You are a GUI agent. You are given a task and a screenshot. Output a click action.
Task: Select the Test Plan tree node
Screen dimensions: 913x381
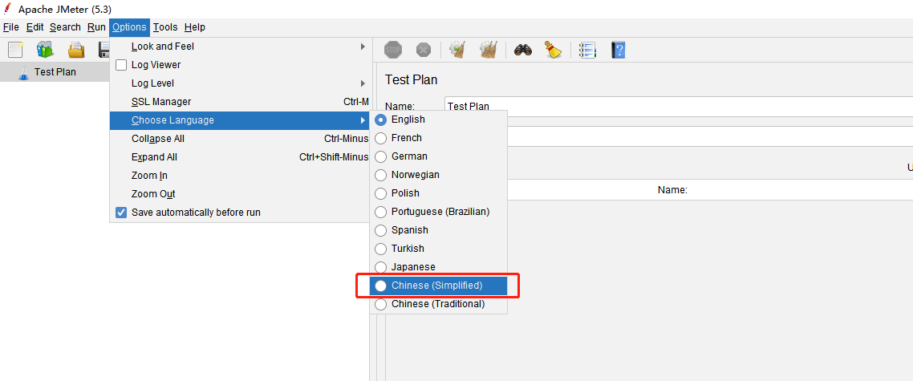point(55,72)
